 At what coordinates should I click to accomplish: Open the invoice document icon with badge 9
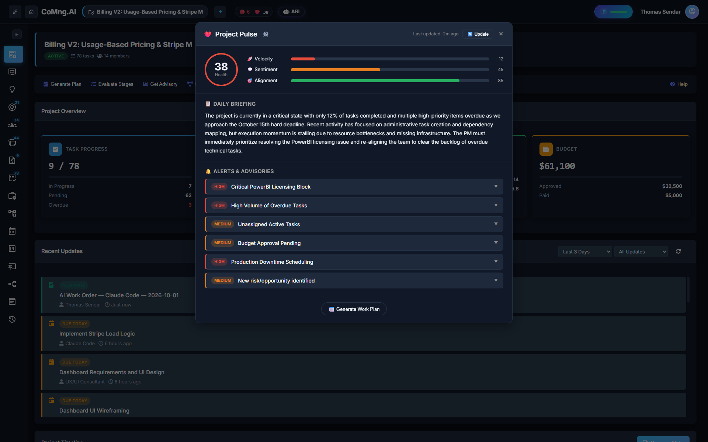click(12, 160)
